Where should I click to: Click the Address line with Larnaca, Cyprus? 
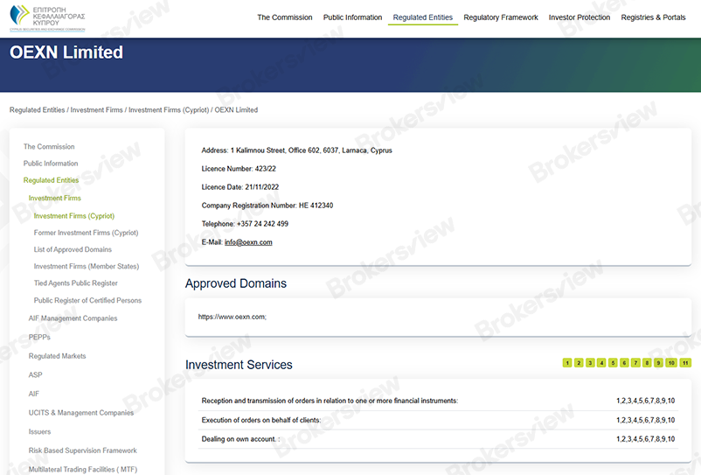[x=297, y=150]
